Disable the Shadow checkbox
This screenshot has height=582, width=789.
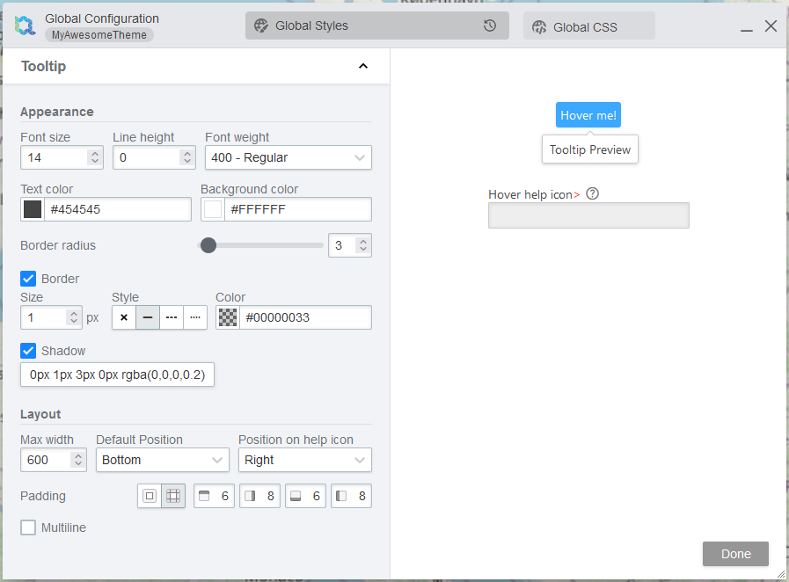pos(28,351)
